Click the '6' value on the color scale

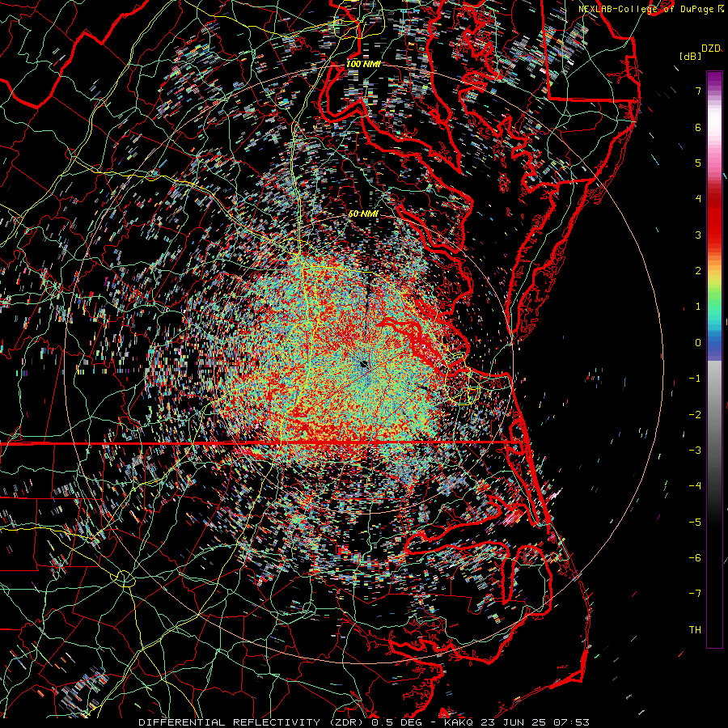[698, 127]
